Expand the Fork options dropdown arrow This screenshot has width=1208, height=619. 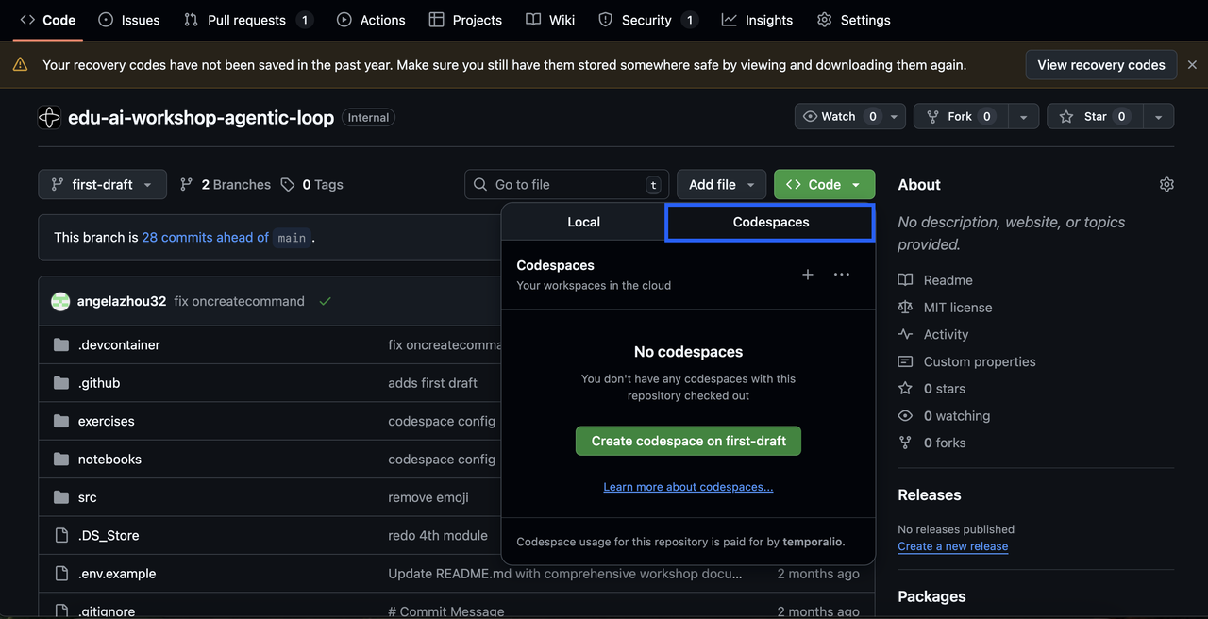click(1023, 116)
